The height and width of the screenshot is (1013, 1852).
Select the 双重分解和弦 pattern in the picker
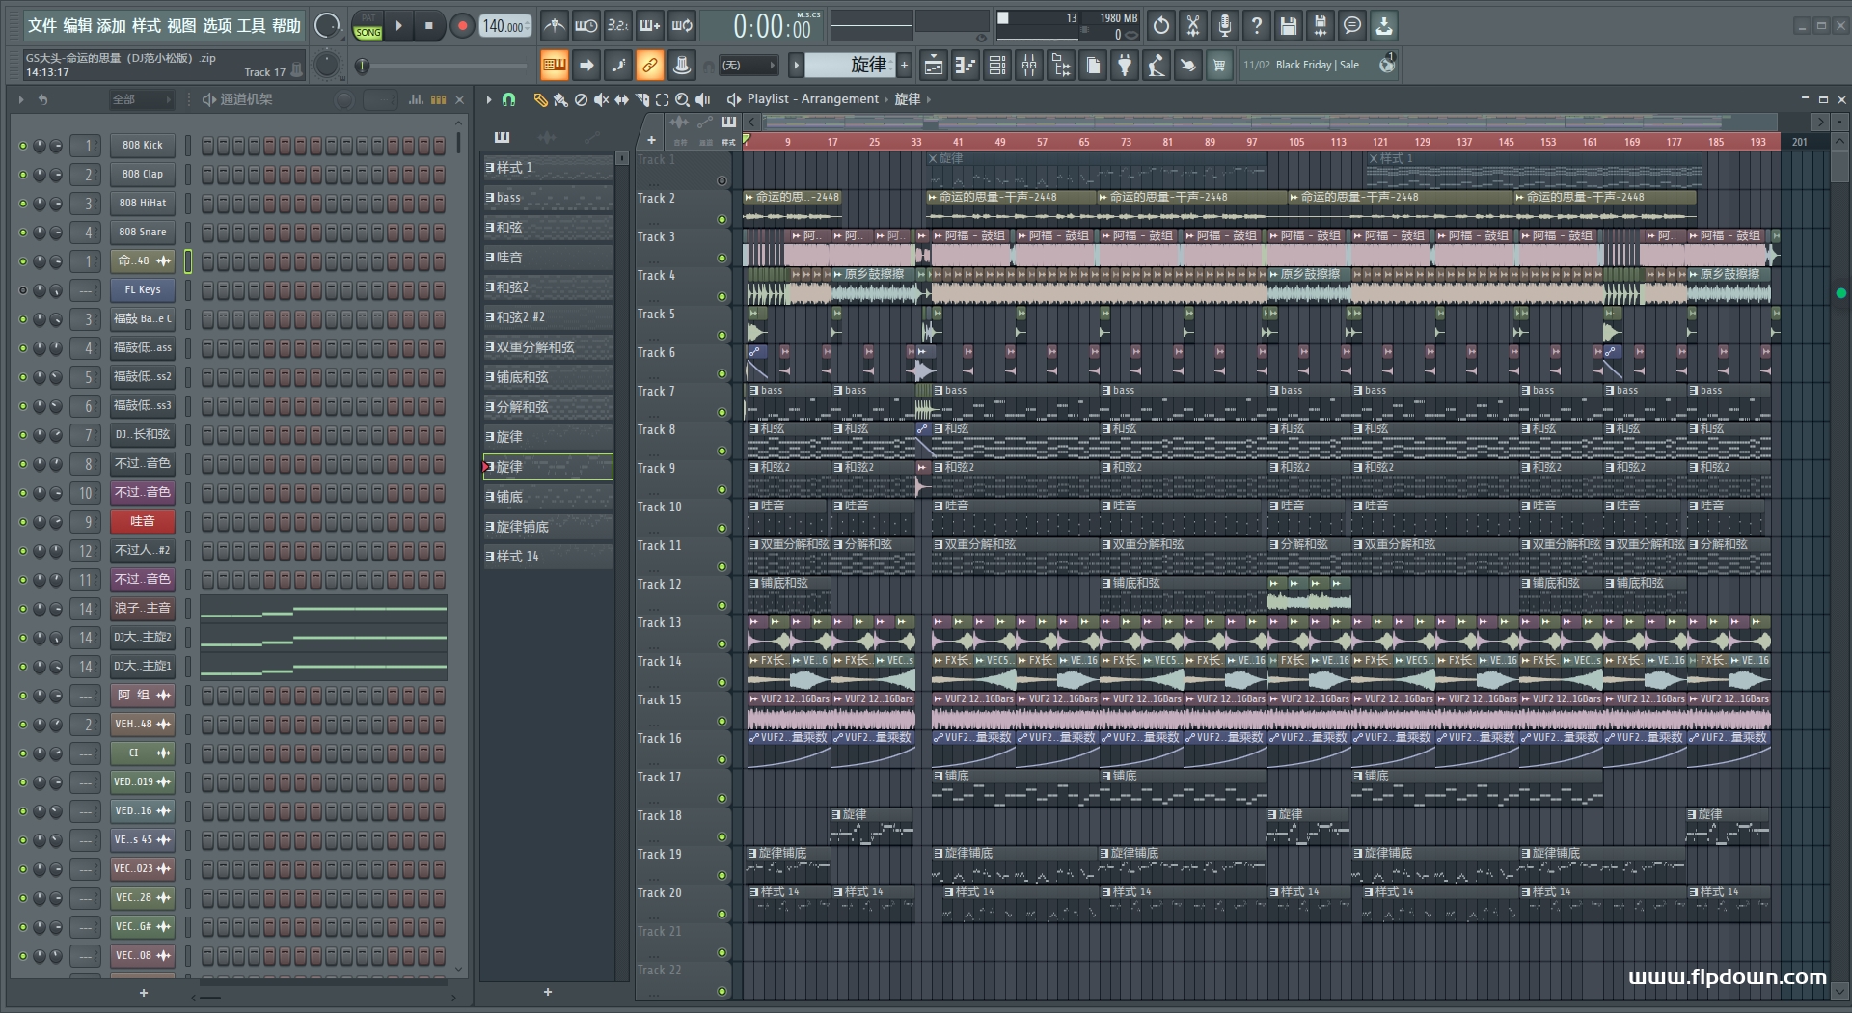(548, 347)
